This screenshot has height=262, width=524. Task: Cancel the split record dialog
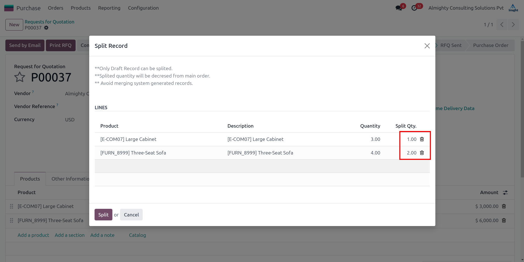pos(131,215)
